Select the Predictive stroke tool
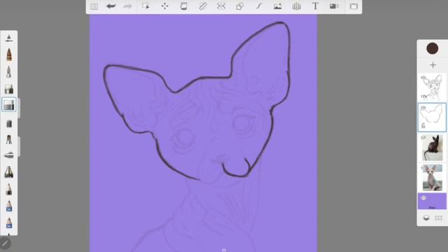The width and height of the screenshot is (448, 252). pyautogui.click(x=259, y=6)
